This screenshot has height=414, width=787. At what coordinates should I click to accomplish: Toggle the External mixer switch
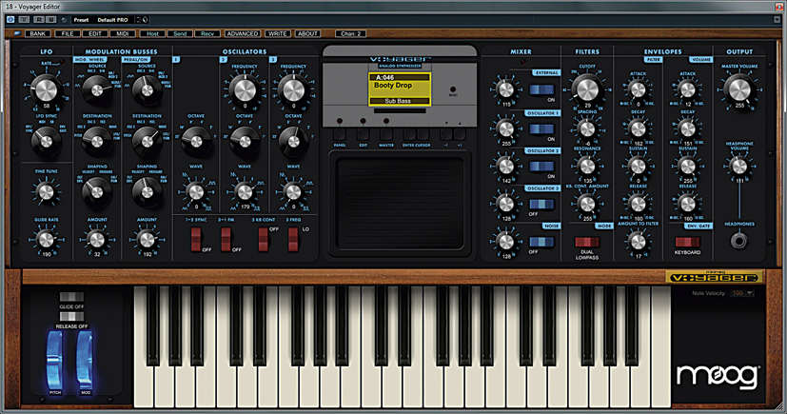541,90
